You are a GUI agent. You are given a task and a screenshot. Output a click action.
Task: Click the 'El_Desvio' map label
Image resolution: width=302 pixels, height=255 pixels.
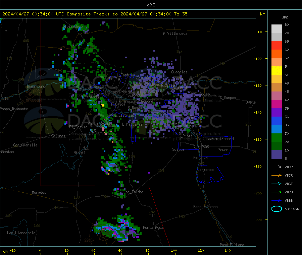[x=79, y=127]
